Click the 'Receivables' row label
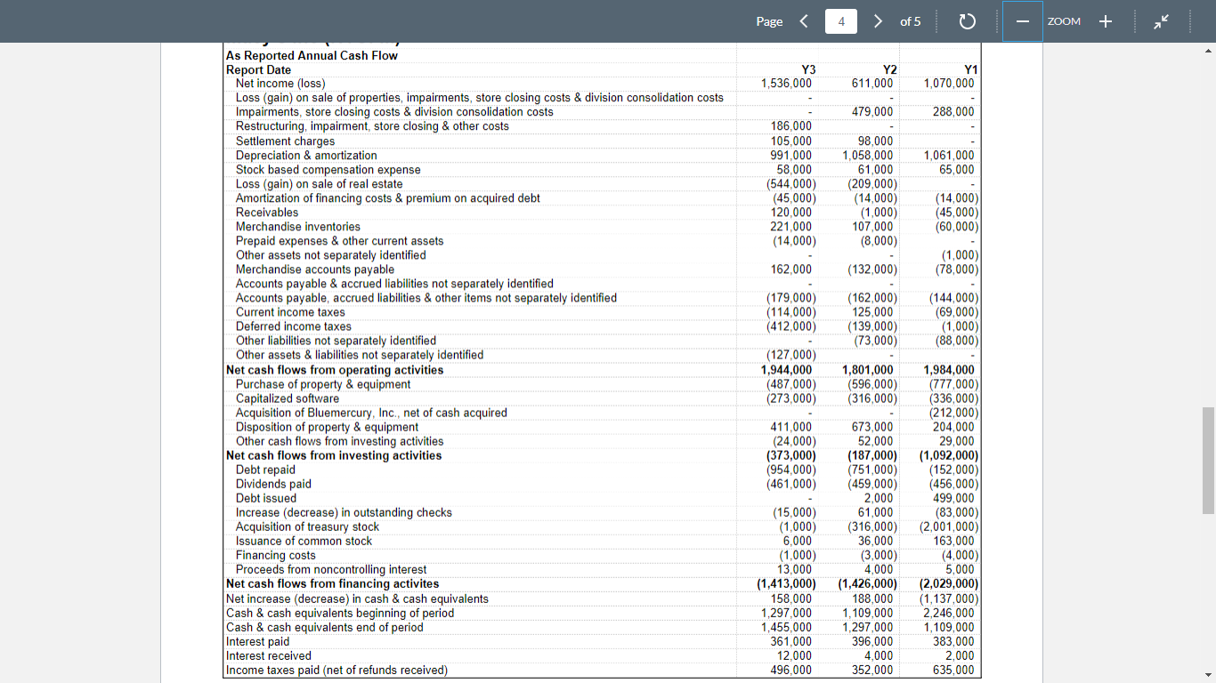 pyautogui.click(x=267, y=212)
